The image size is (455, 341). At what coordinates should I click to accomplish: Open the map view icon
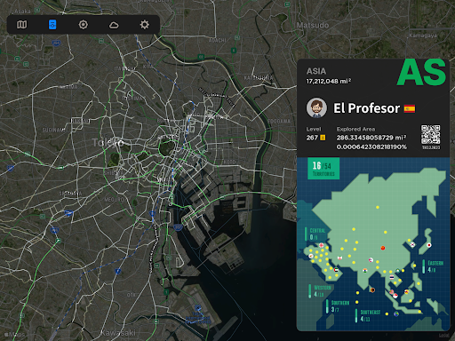click(21, 25)
